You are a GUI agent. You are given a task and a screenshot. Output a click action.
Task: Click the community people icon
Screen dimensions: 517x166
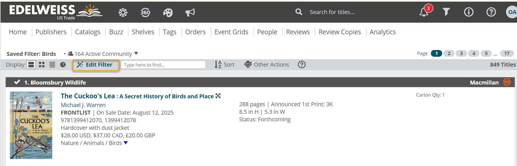(71, 53)
